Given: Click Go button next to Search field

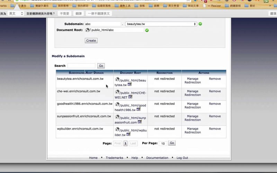Looking at the screenshot, I should pos(101,66).
